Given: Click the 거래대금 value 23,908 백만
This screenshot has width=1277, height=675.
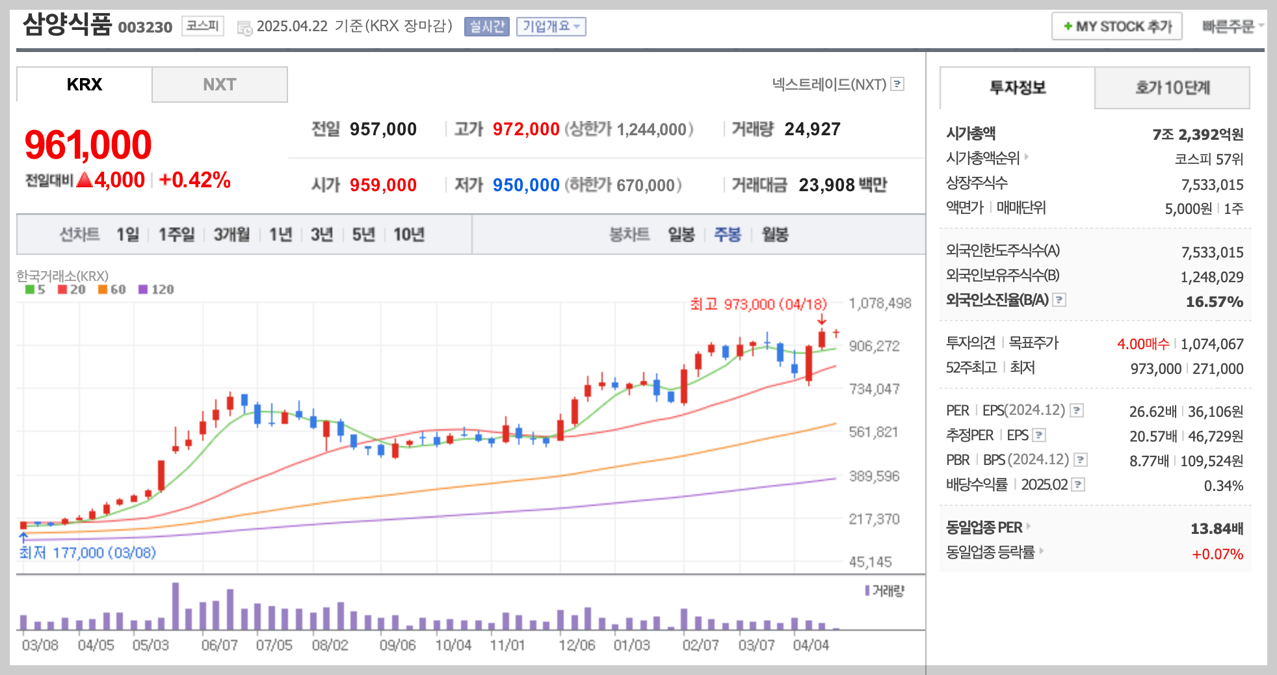Looking at the screenshot, I should [843, 185].
